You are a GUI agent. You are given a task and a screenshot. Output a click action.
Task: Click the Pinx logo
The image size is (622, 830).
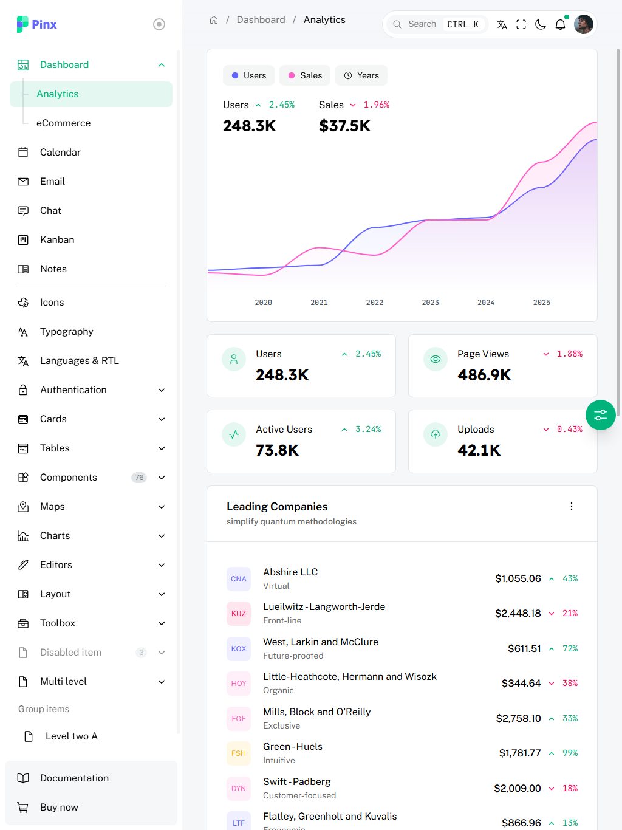36,24
